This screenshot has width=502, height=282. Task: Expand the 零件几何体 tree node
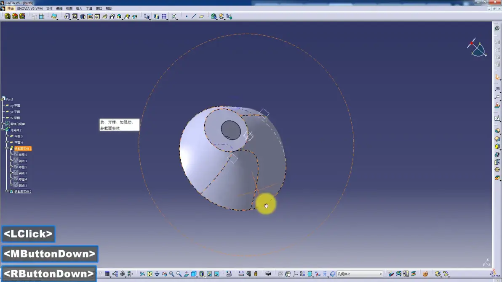pyautogui.click(x=3, y=124)
